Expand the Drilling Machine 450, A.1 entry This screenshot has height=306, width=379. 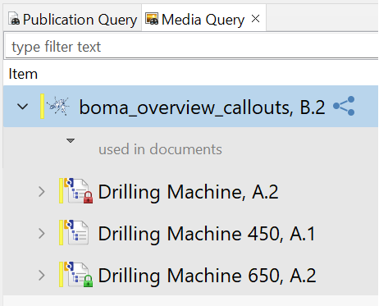[x=42, y=234]
